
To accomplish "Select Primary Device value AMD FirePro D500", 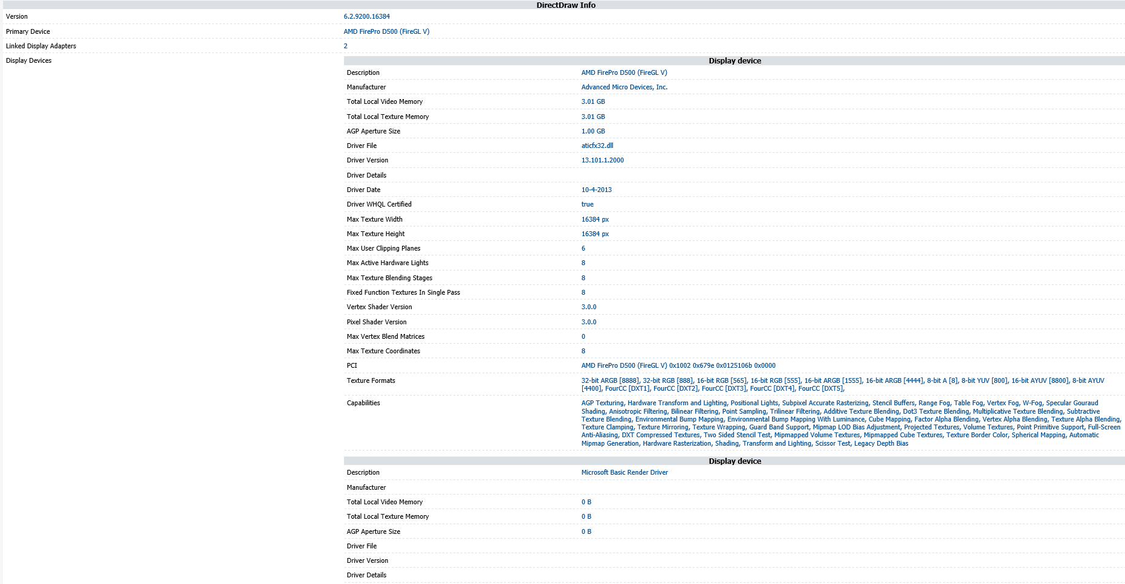I will [x=387, y=31].
